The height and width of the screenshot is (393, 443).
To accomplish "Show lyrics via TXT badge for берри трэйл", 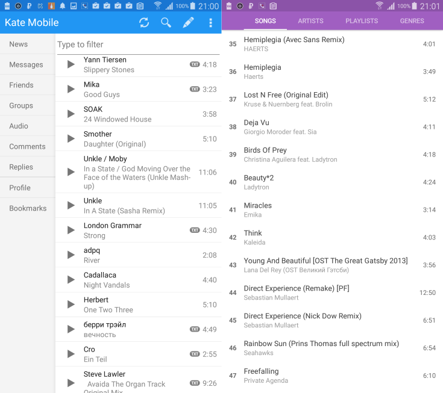I will coord(195,329).
